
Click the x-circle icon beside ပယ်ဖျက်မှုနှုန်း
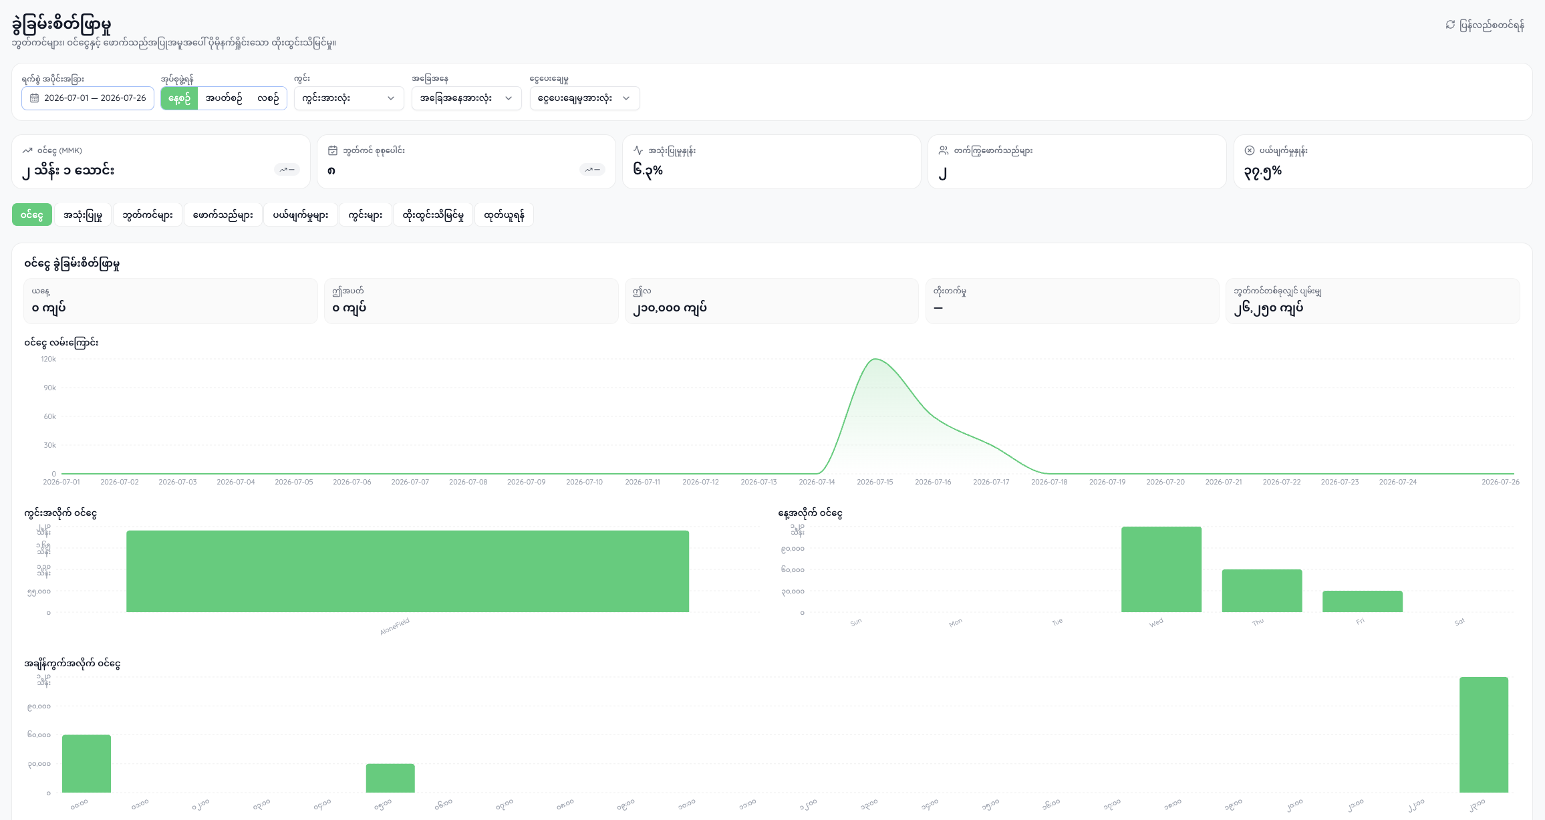tap(1249, 150)
